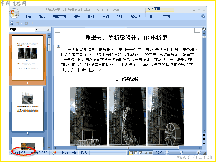216x162 pixels.
Task: Click the zoom slider handle
Action: coord(181,153)
